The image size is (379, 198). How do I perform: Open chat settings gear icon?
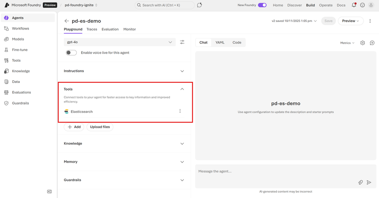[x=363, y=43]
